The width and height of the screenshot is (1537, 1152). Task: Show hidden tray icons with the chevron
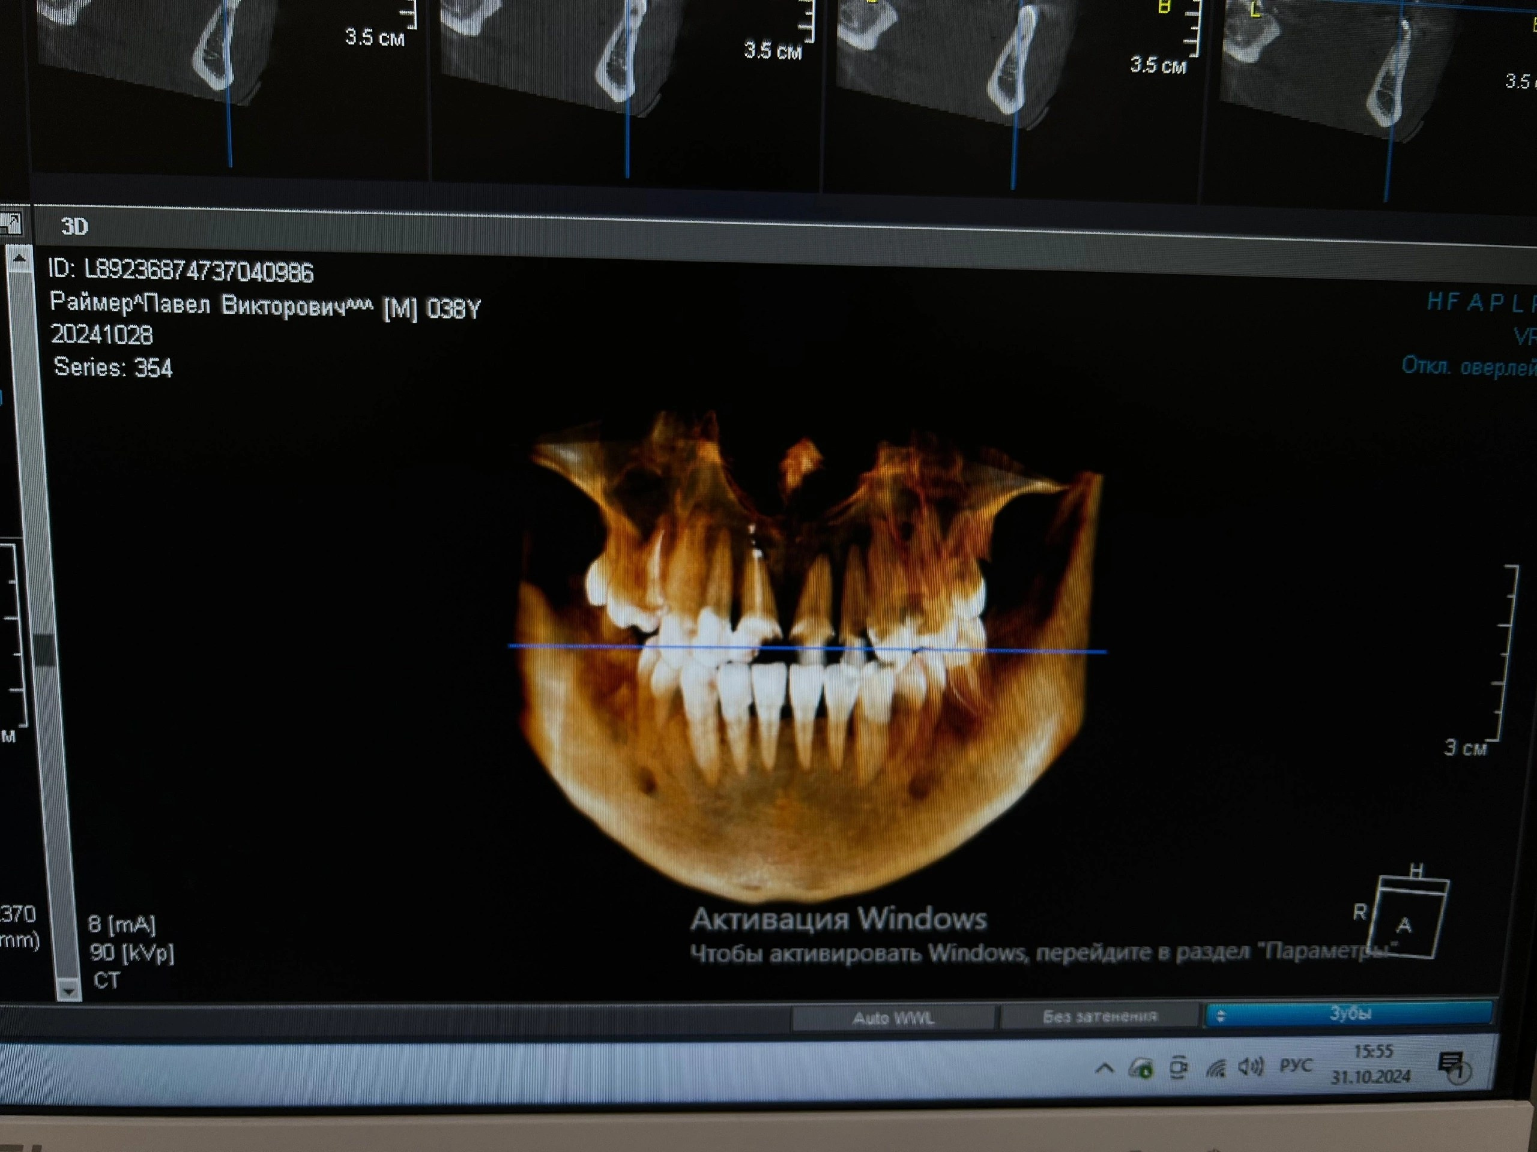tap(1104, 1069)
